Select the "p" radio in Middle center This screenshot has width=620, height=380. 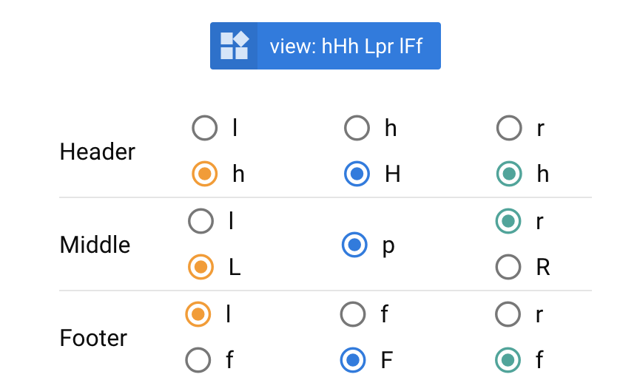coord(354,245)
